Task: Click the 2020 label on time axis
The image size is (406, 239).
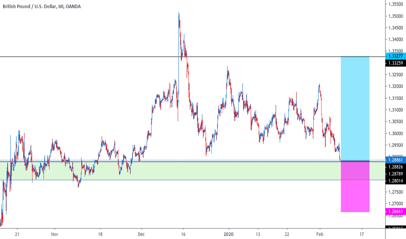Action: (x=228, y=234)
